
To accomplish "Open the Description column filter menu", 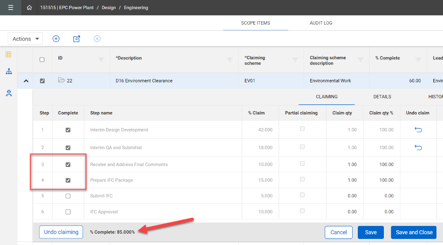I will 230,59.
